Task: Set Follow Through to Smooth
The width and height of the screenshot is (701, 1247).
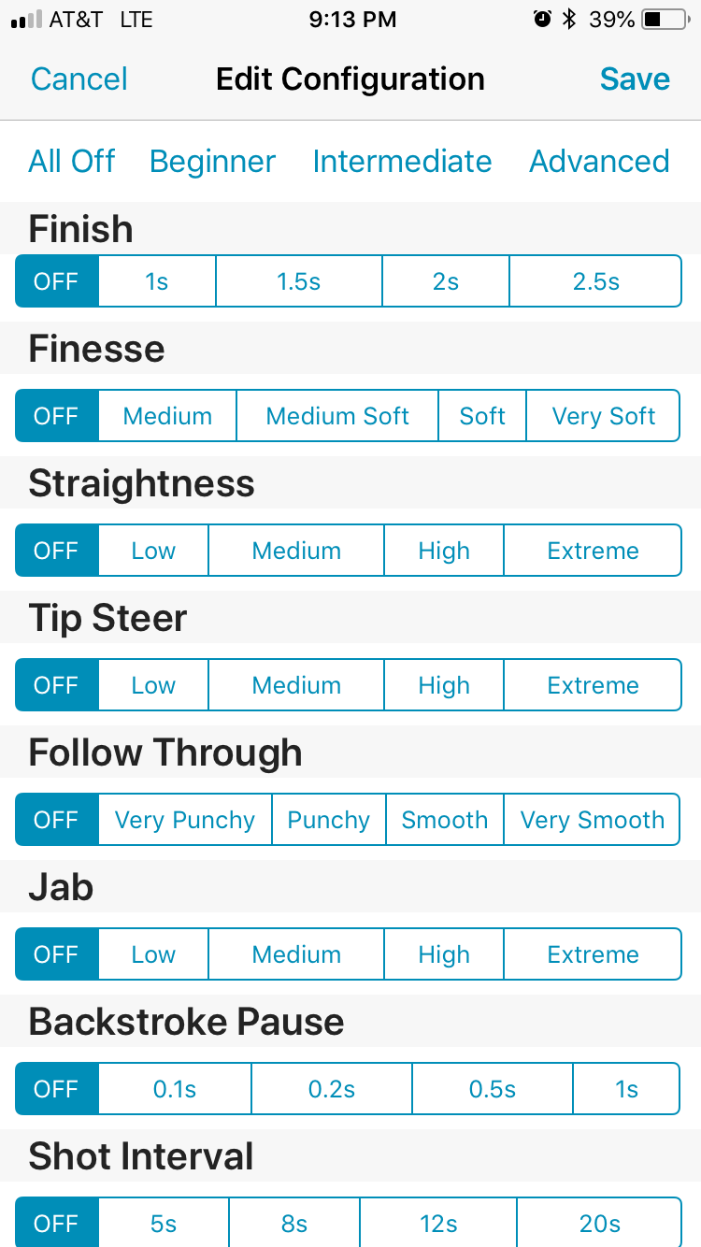Action: tap(445, 820)
